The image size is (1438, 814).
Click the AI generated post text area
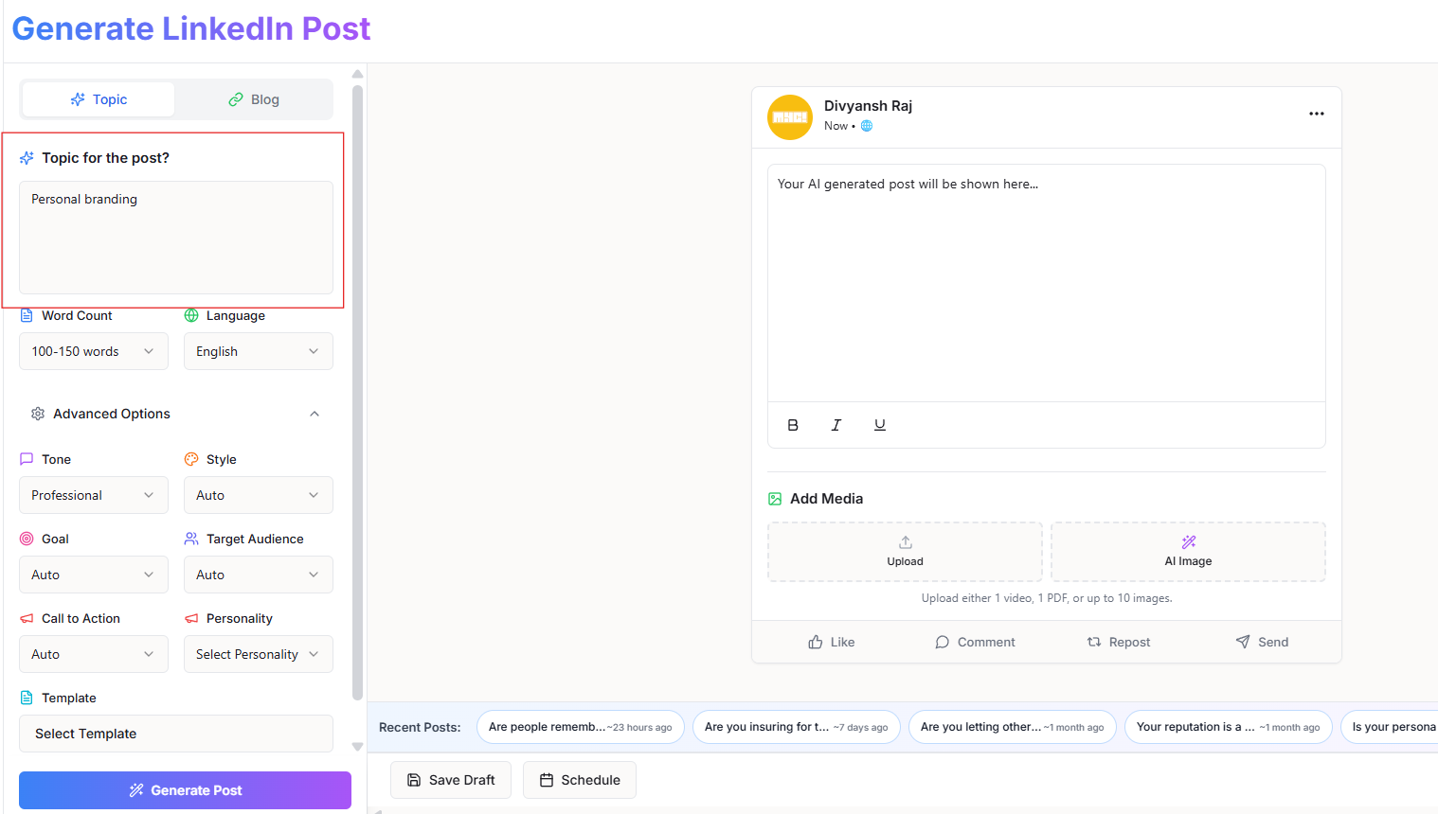[x=1046, y=283]
